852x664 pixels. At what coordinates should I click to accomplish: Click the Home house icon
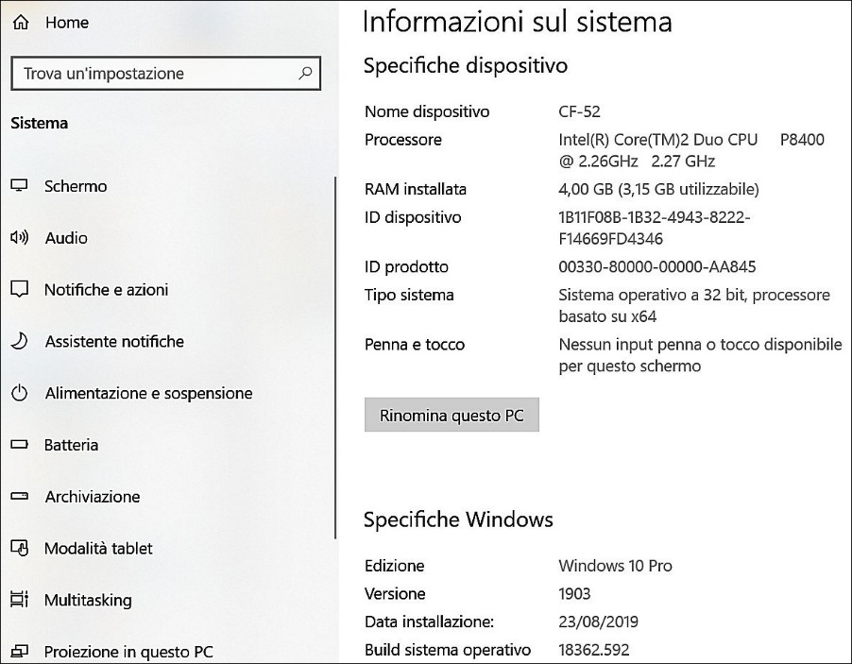pyautogui.click(x=20, y=23)
